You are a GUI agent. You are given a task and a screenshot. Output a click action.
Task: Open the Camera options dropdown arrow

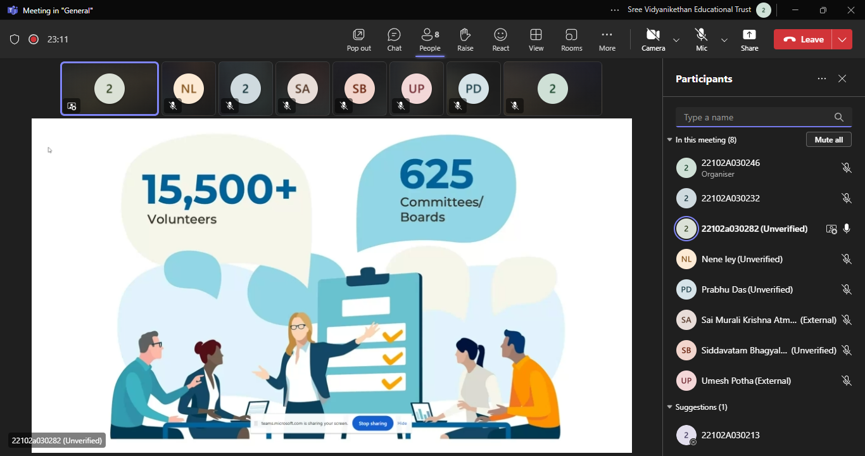(x=676, y=40)
